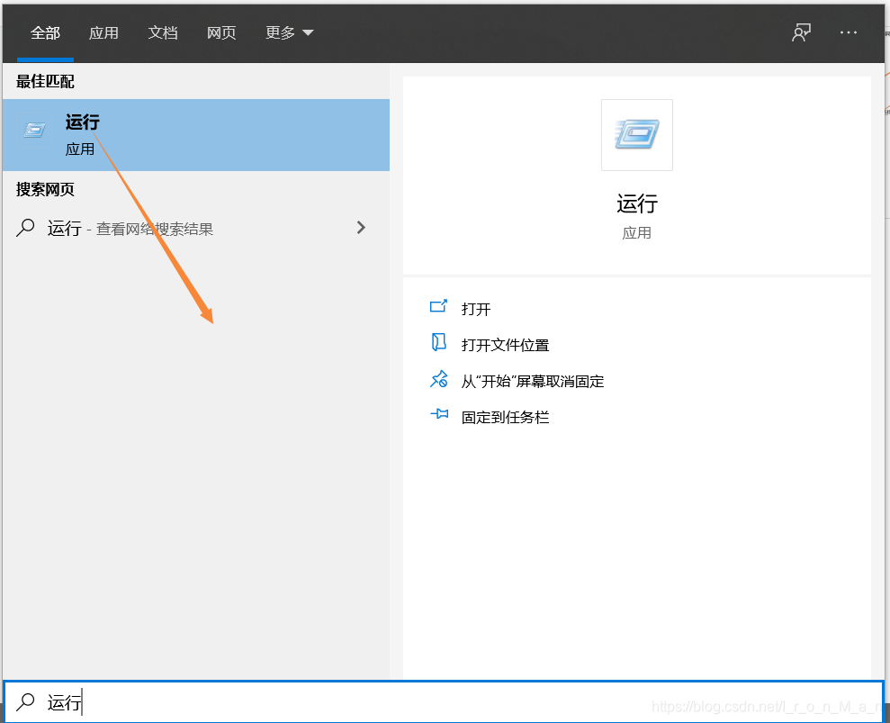This screenshot has width=890, height=723.
Task: Click 打开 to launch Run
Action: (476, 309)
